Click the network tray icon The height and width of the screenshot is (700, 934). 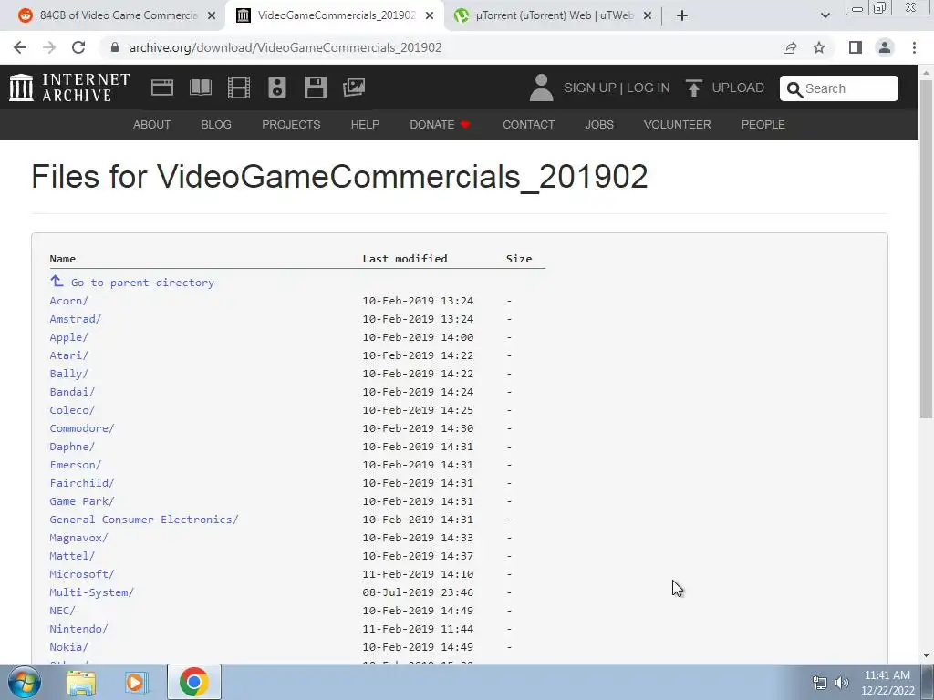(x=820, y=683)
